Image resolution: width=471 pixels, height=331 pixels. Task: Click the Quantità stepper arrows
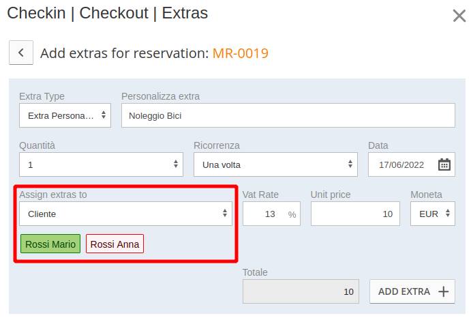[176, 164]
